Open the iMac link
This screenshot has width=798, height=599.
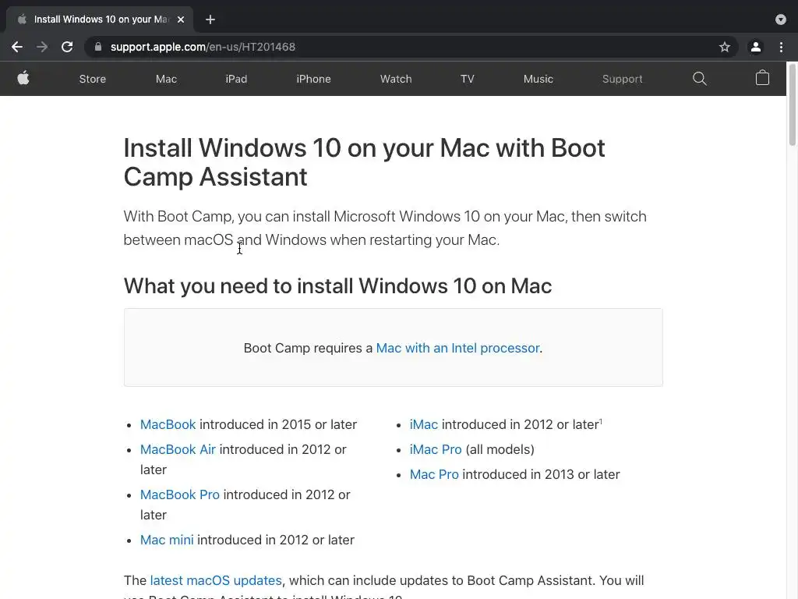tap(423, 424)
